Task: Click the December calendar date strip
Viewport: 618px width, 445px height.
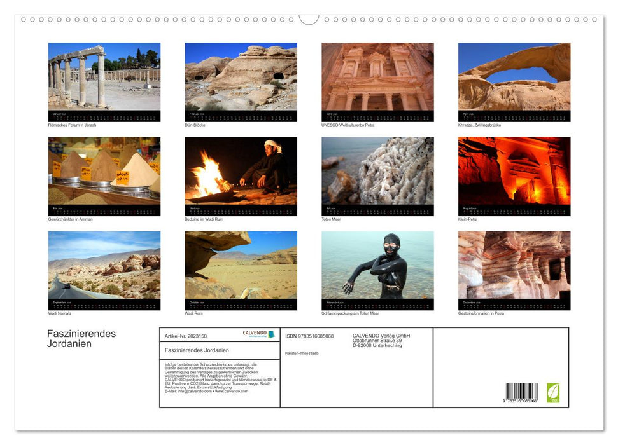Action: tap(513, 305)
